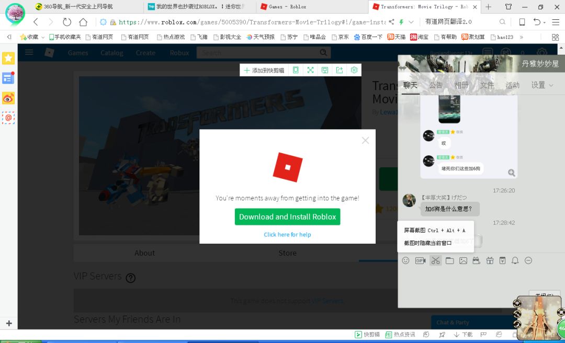Click the share icon in the address bar
This screenshot has height=343, width=565.
tap(391, 22)
